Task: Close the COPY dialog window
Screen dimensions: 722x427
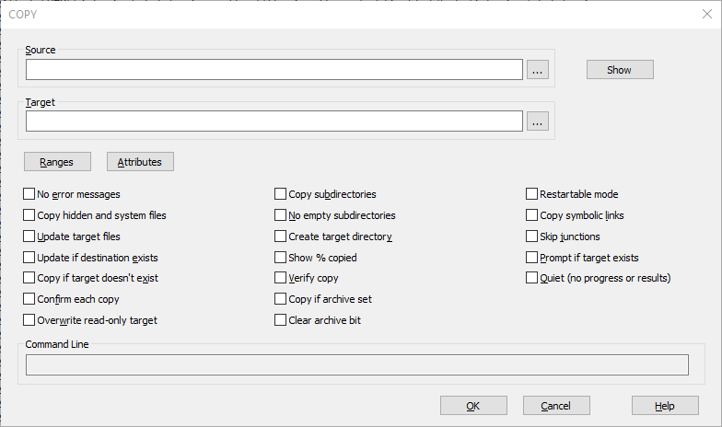Action: [707, 15]
